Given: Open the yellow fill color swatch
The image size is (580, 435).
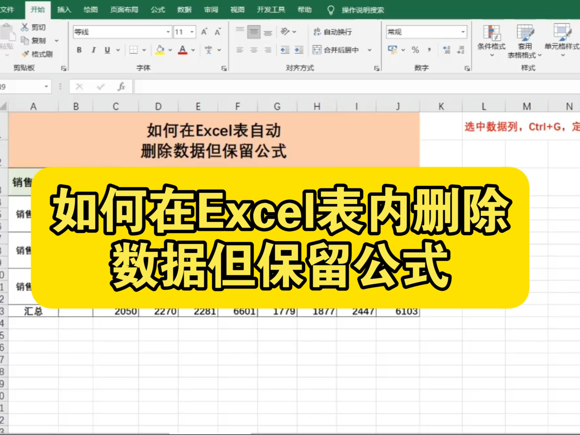Looking at the screenshot, I should click(160, 50).
